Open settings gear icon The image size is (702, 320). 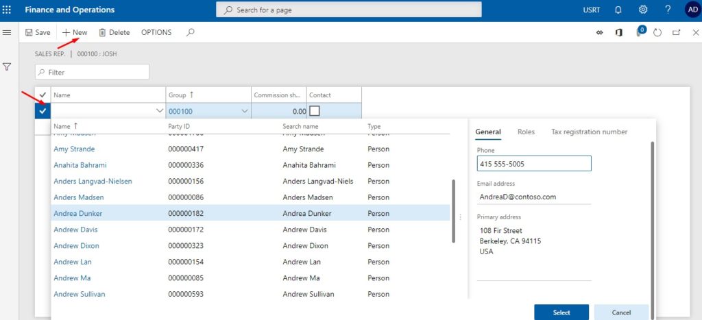coord(643,10)
